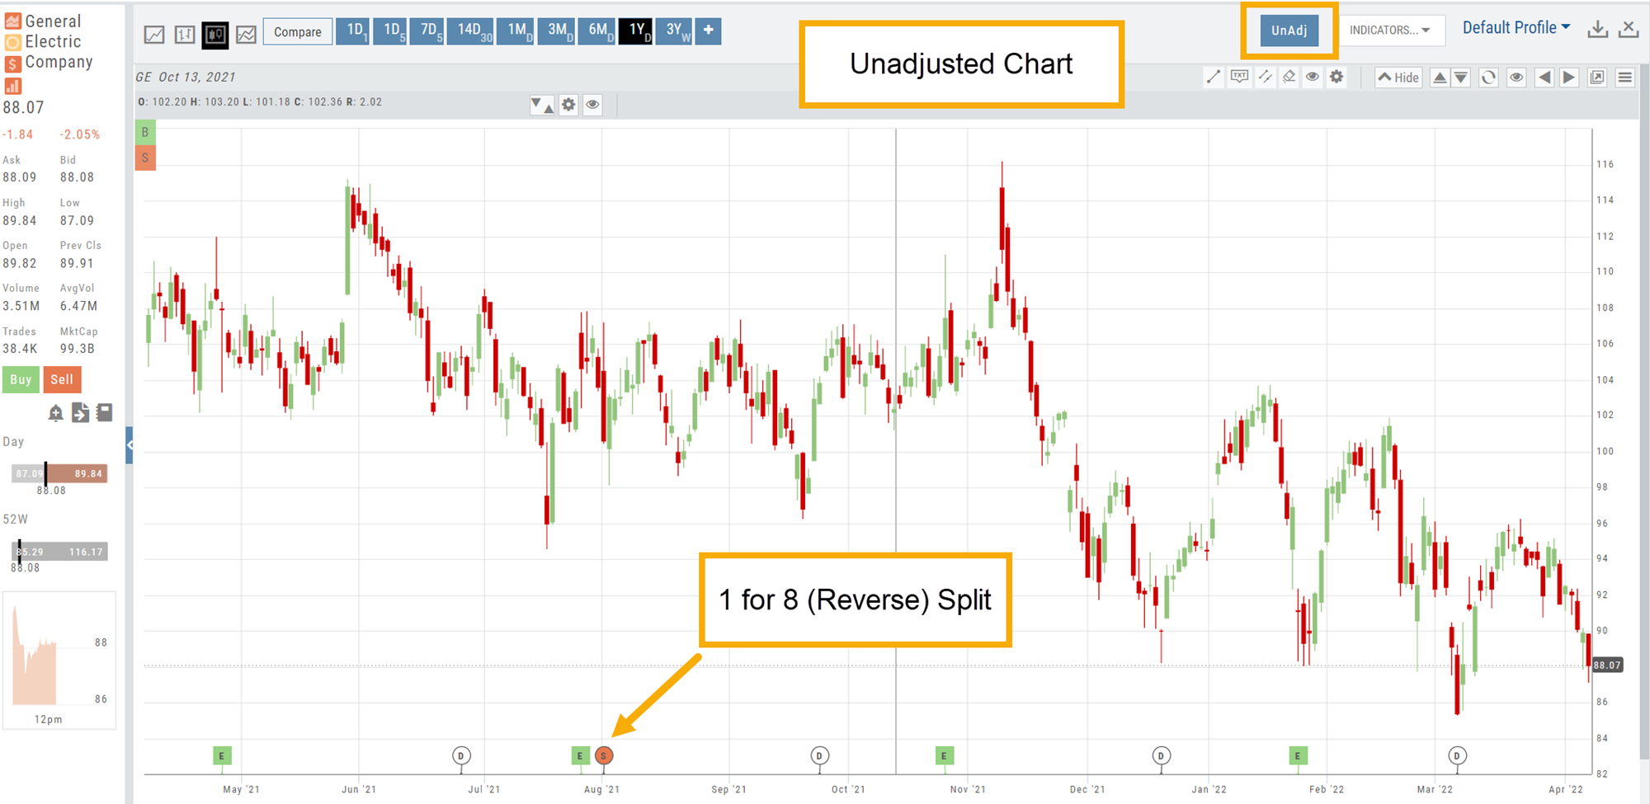Collapse the panel with the Hide button
Viewport: 1650px width, 804px height.
[x=1398, y=78]
